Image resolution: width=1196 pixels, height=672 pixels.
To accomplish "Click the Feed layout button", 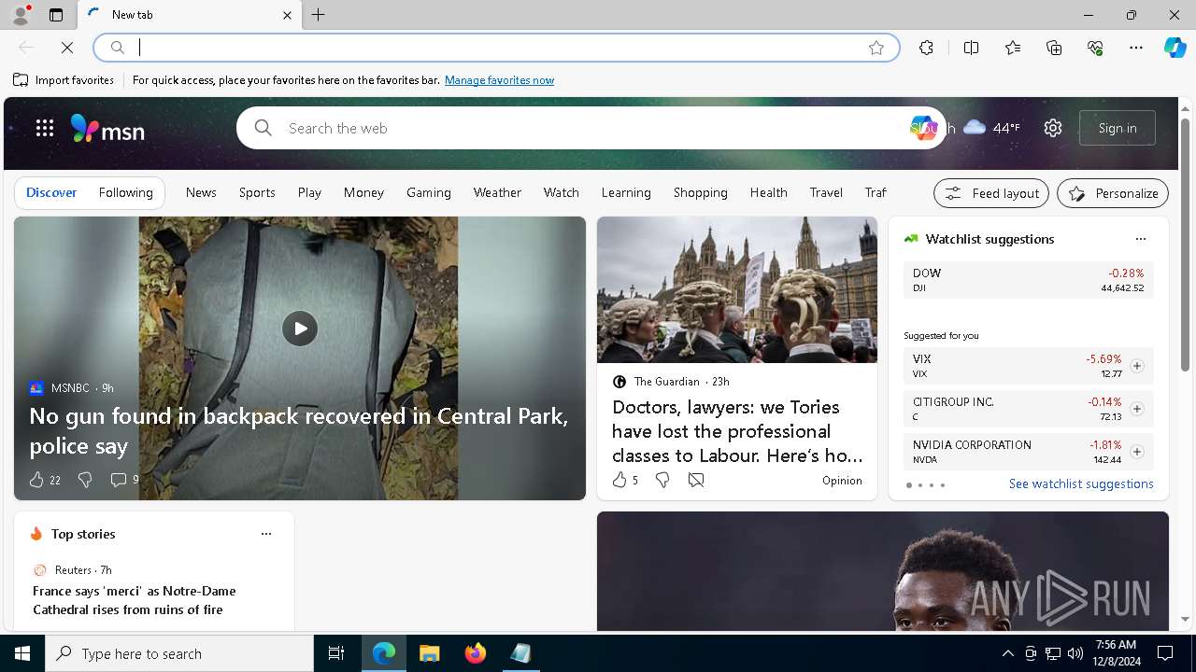I will pos(991,193).
